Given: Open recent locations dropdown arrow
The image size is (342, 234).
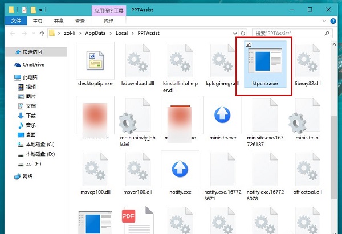Looking at the screenshot, I should point(34,34).
